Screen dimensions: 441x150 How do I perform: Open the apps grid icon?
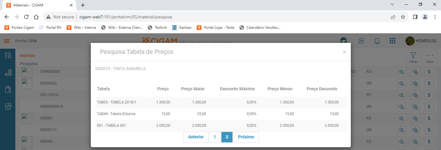(393, 41)
